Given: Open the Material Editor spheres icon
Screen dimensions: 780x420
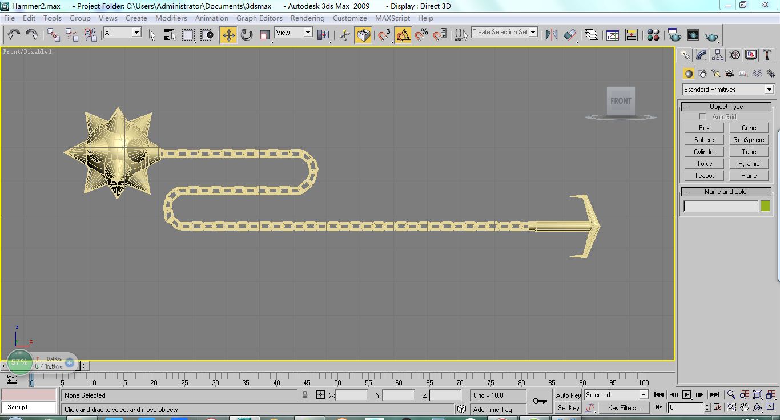Looking at the screenshot, I should click(653, 35).
